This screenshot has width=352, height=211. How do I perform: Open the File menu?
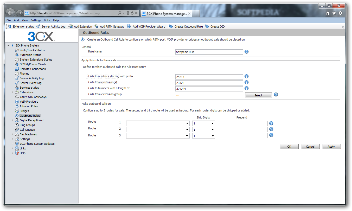pos(9,20)
